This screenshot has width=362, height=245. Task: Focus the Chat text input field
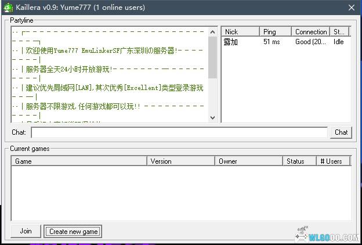pyautogui.click(x=179, y=133)
